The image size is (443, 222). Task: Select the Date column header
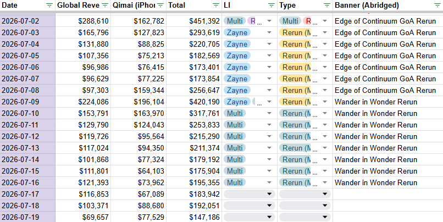click(x=27, y=5)
